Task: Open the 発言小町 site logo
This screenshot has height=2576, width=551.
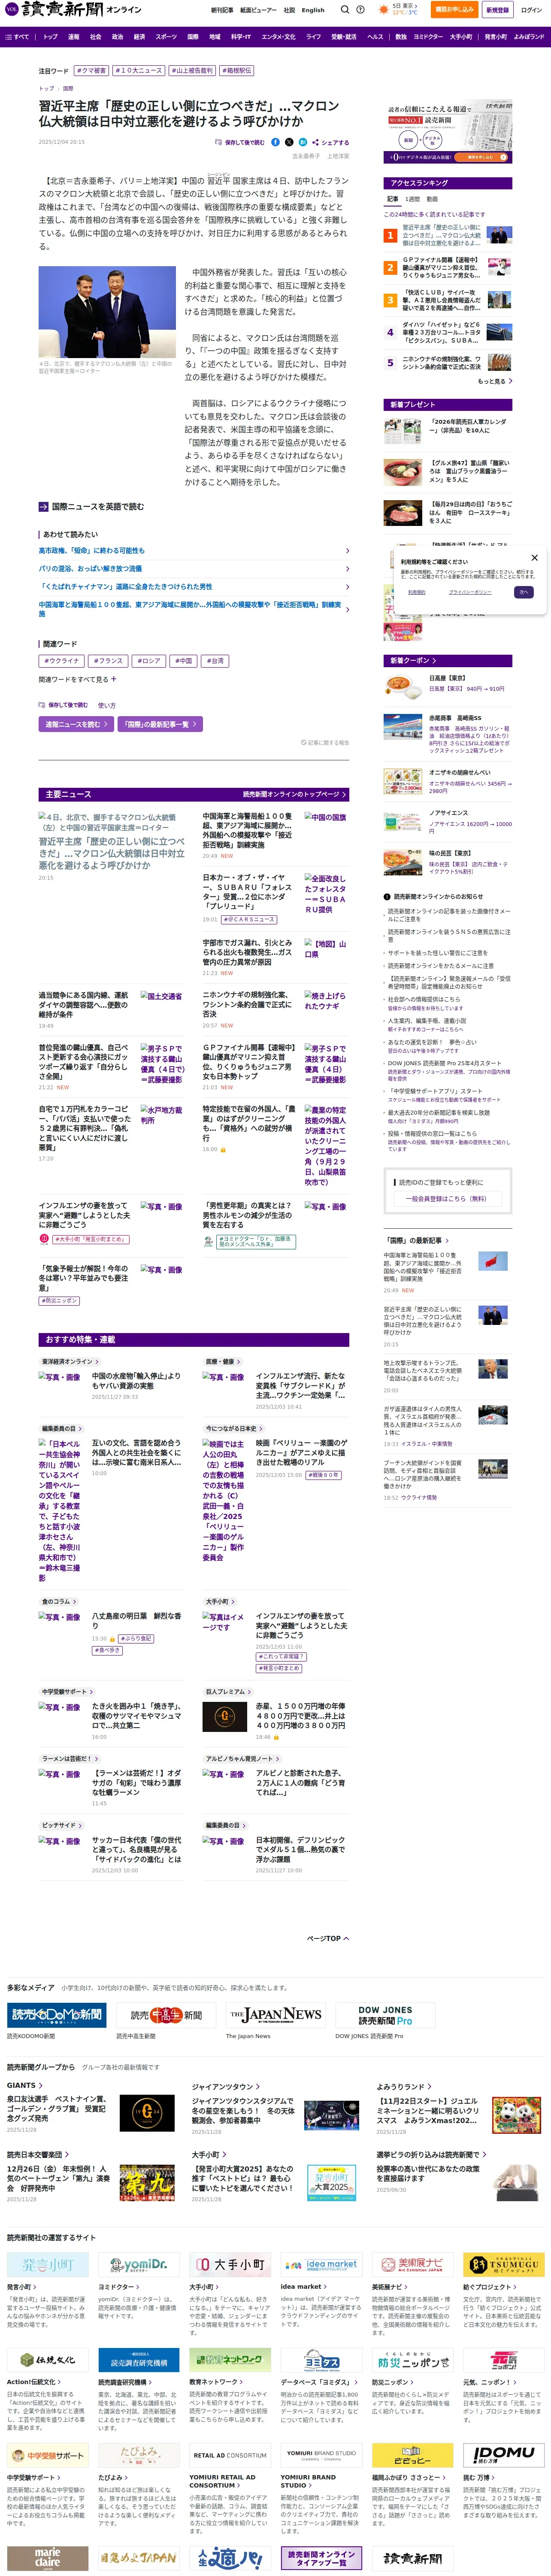Action: [48, 2265]
